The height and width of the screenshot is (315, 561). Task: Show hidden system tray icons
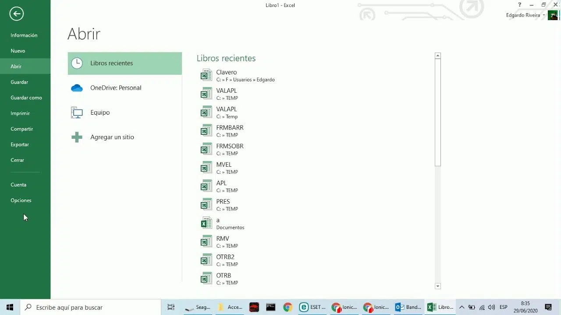462,307
